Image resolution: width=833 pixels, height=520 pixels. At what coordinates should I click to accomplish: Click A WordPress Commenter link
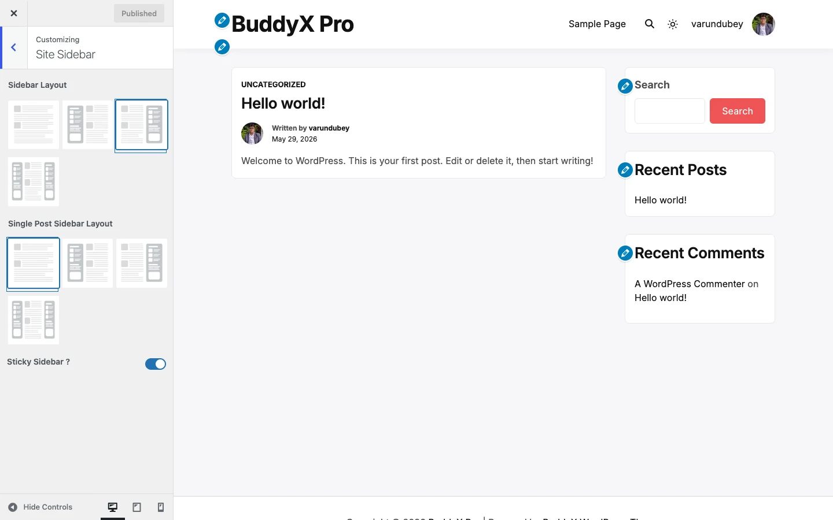pyautogui.click(x=690, y=284)
